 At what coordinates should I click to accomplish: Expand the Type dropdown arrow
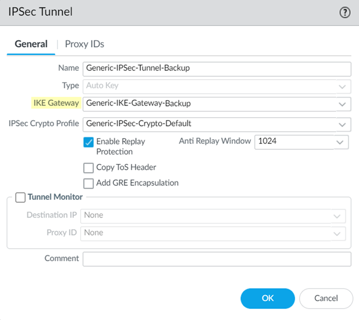[342, 86]
